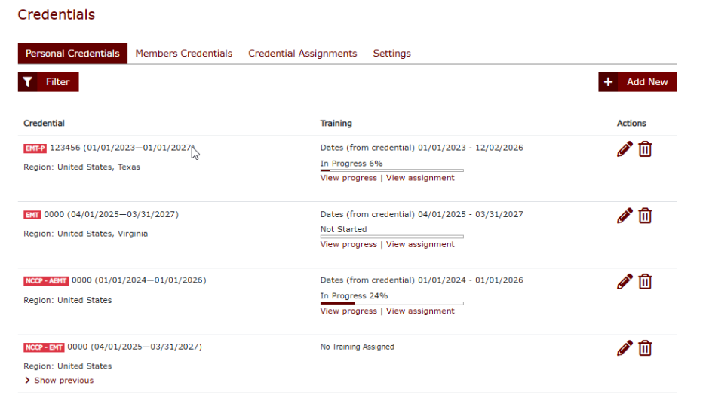This screenshot has width=706, height=398.
Task: Click the Credentials page heading
Action: pos(57,14)
